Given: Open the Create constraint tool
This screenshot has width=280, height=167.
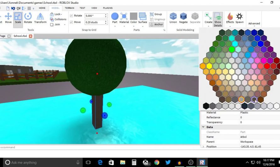Looking at the screenshot, I should (x=208, y=18).
